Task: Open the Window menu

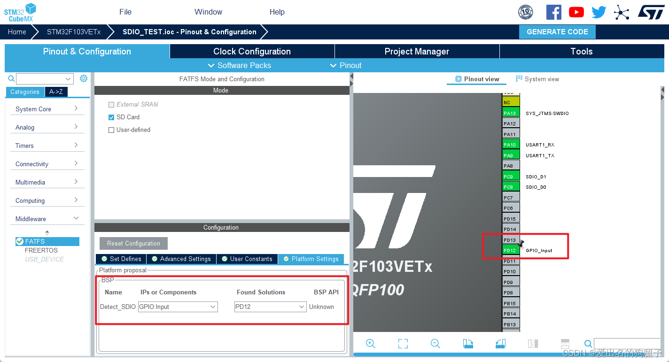Action: pos(209,12)
